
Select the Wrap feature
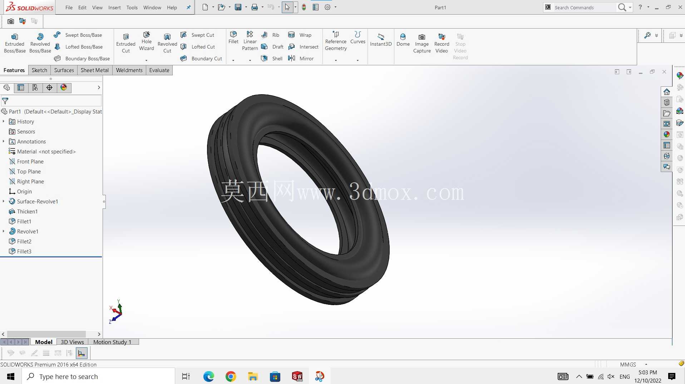[300, 35]
